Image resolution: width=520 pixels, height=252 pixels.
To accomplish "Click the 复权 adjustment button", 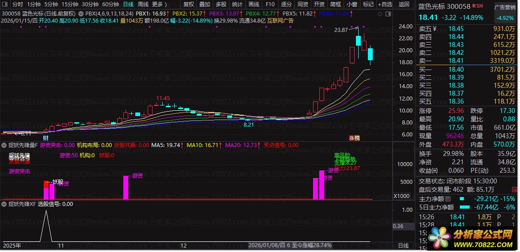I will click(x=189, y=4).
